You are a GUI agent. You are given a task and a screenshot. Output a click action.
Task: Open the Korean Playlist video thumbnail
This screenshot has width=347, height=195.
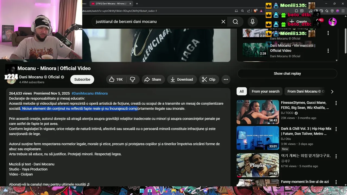click(x=258, y=165)
